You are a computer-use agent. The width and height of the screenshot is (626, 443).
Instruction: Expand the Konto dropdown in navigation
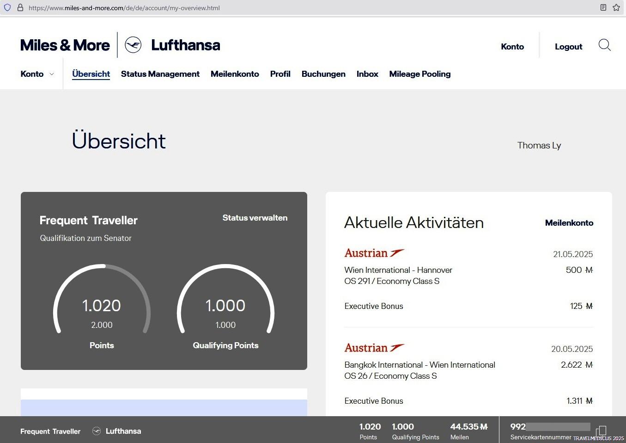[x=37, y=74]
